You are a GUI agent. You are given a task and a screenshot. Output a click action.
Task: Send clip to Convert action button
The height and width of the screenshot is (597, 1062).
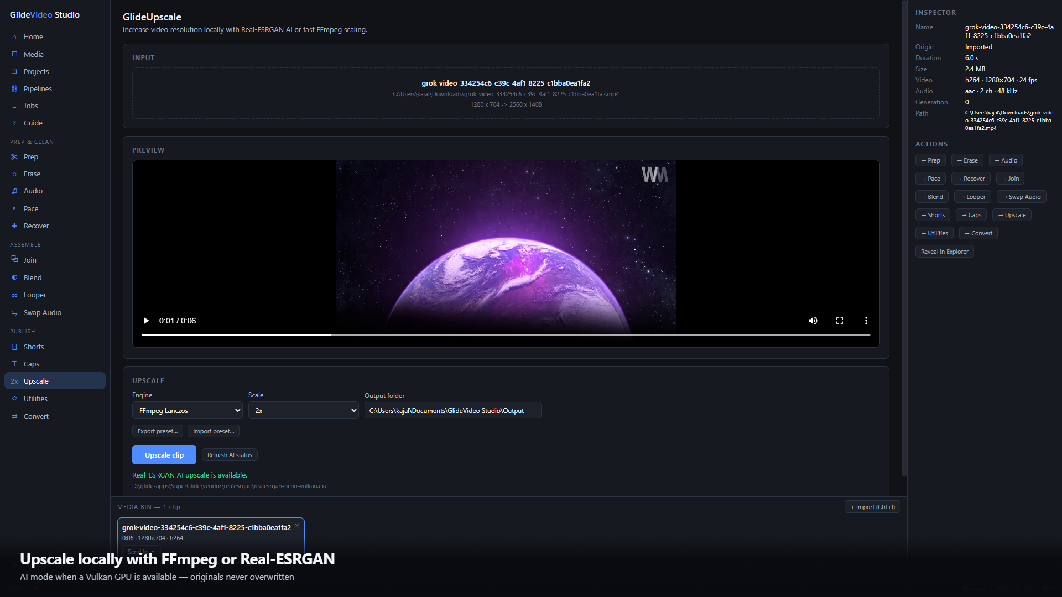[x=978, y=233]
